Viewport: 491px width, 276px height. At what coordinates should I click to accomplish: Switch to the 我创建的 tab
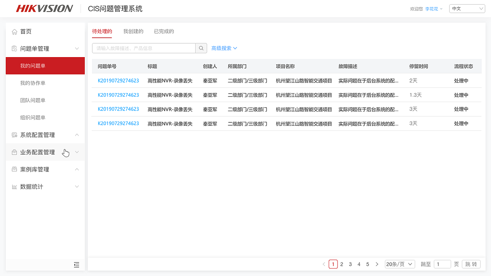133,31
